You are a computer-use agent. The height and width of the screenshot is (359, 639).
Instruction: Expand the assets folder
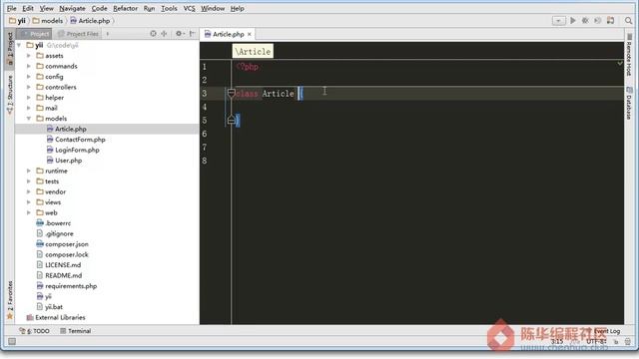(x=29, y=56)
